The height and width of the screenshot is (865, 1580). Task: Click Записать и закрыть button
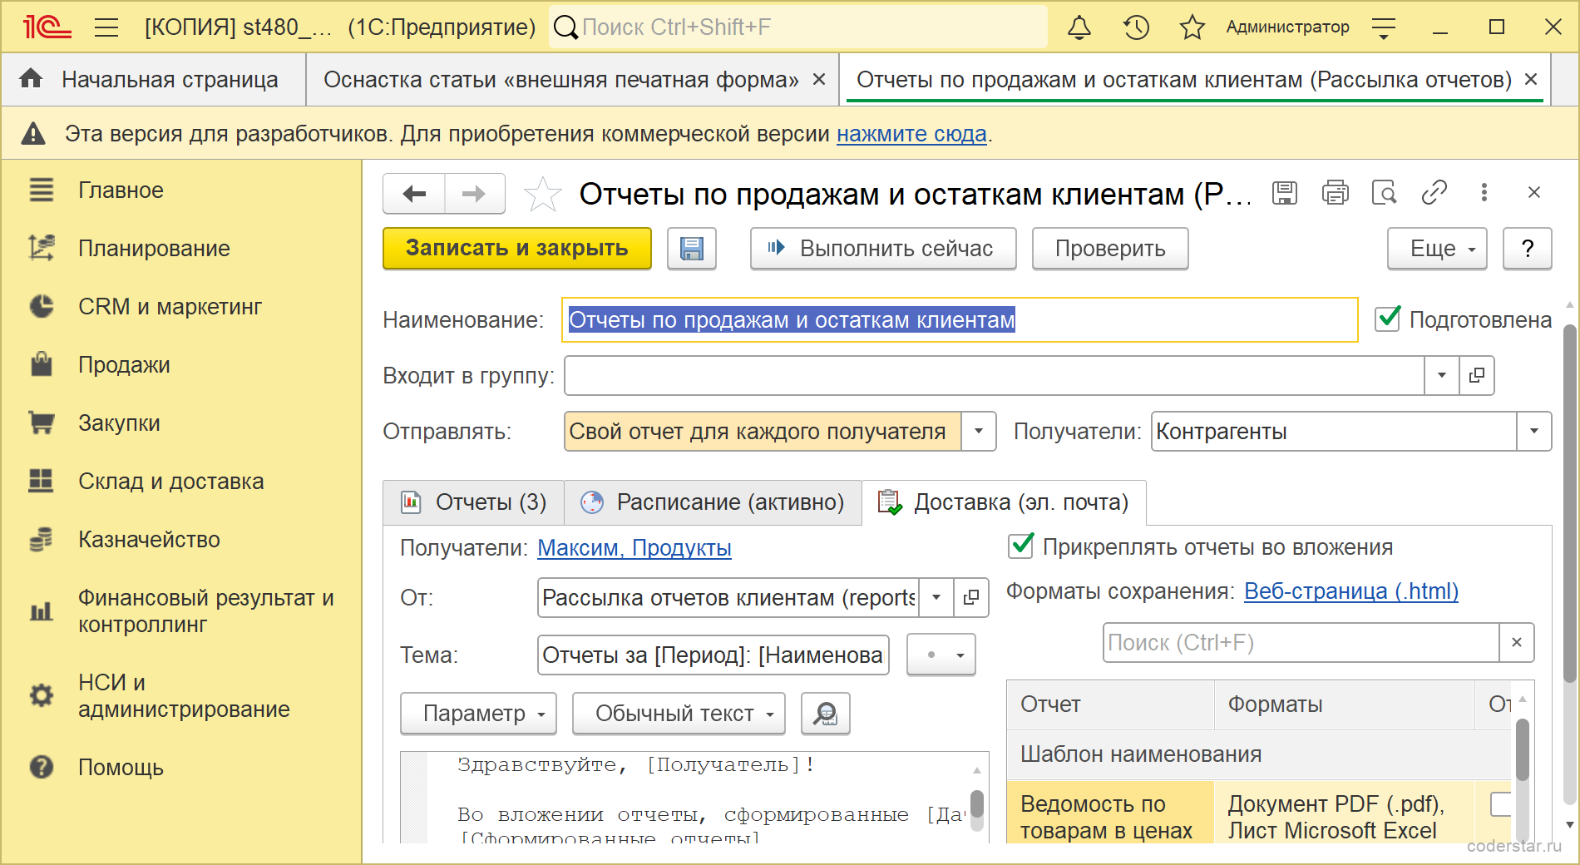pos(517,249)
